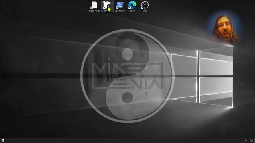
Task: Open the Windows Start menu
Action: [x=3, y=140]
